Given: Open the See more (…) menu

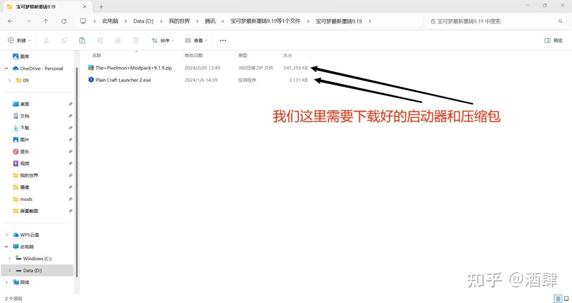Looking at the screenshot, I should [x=223, y=40].
